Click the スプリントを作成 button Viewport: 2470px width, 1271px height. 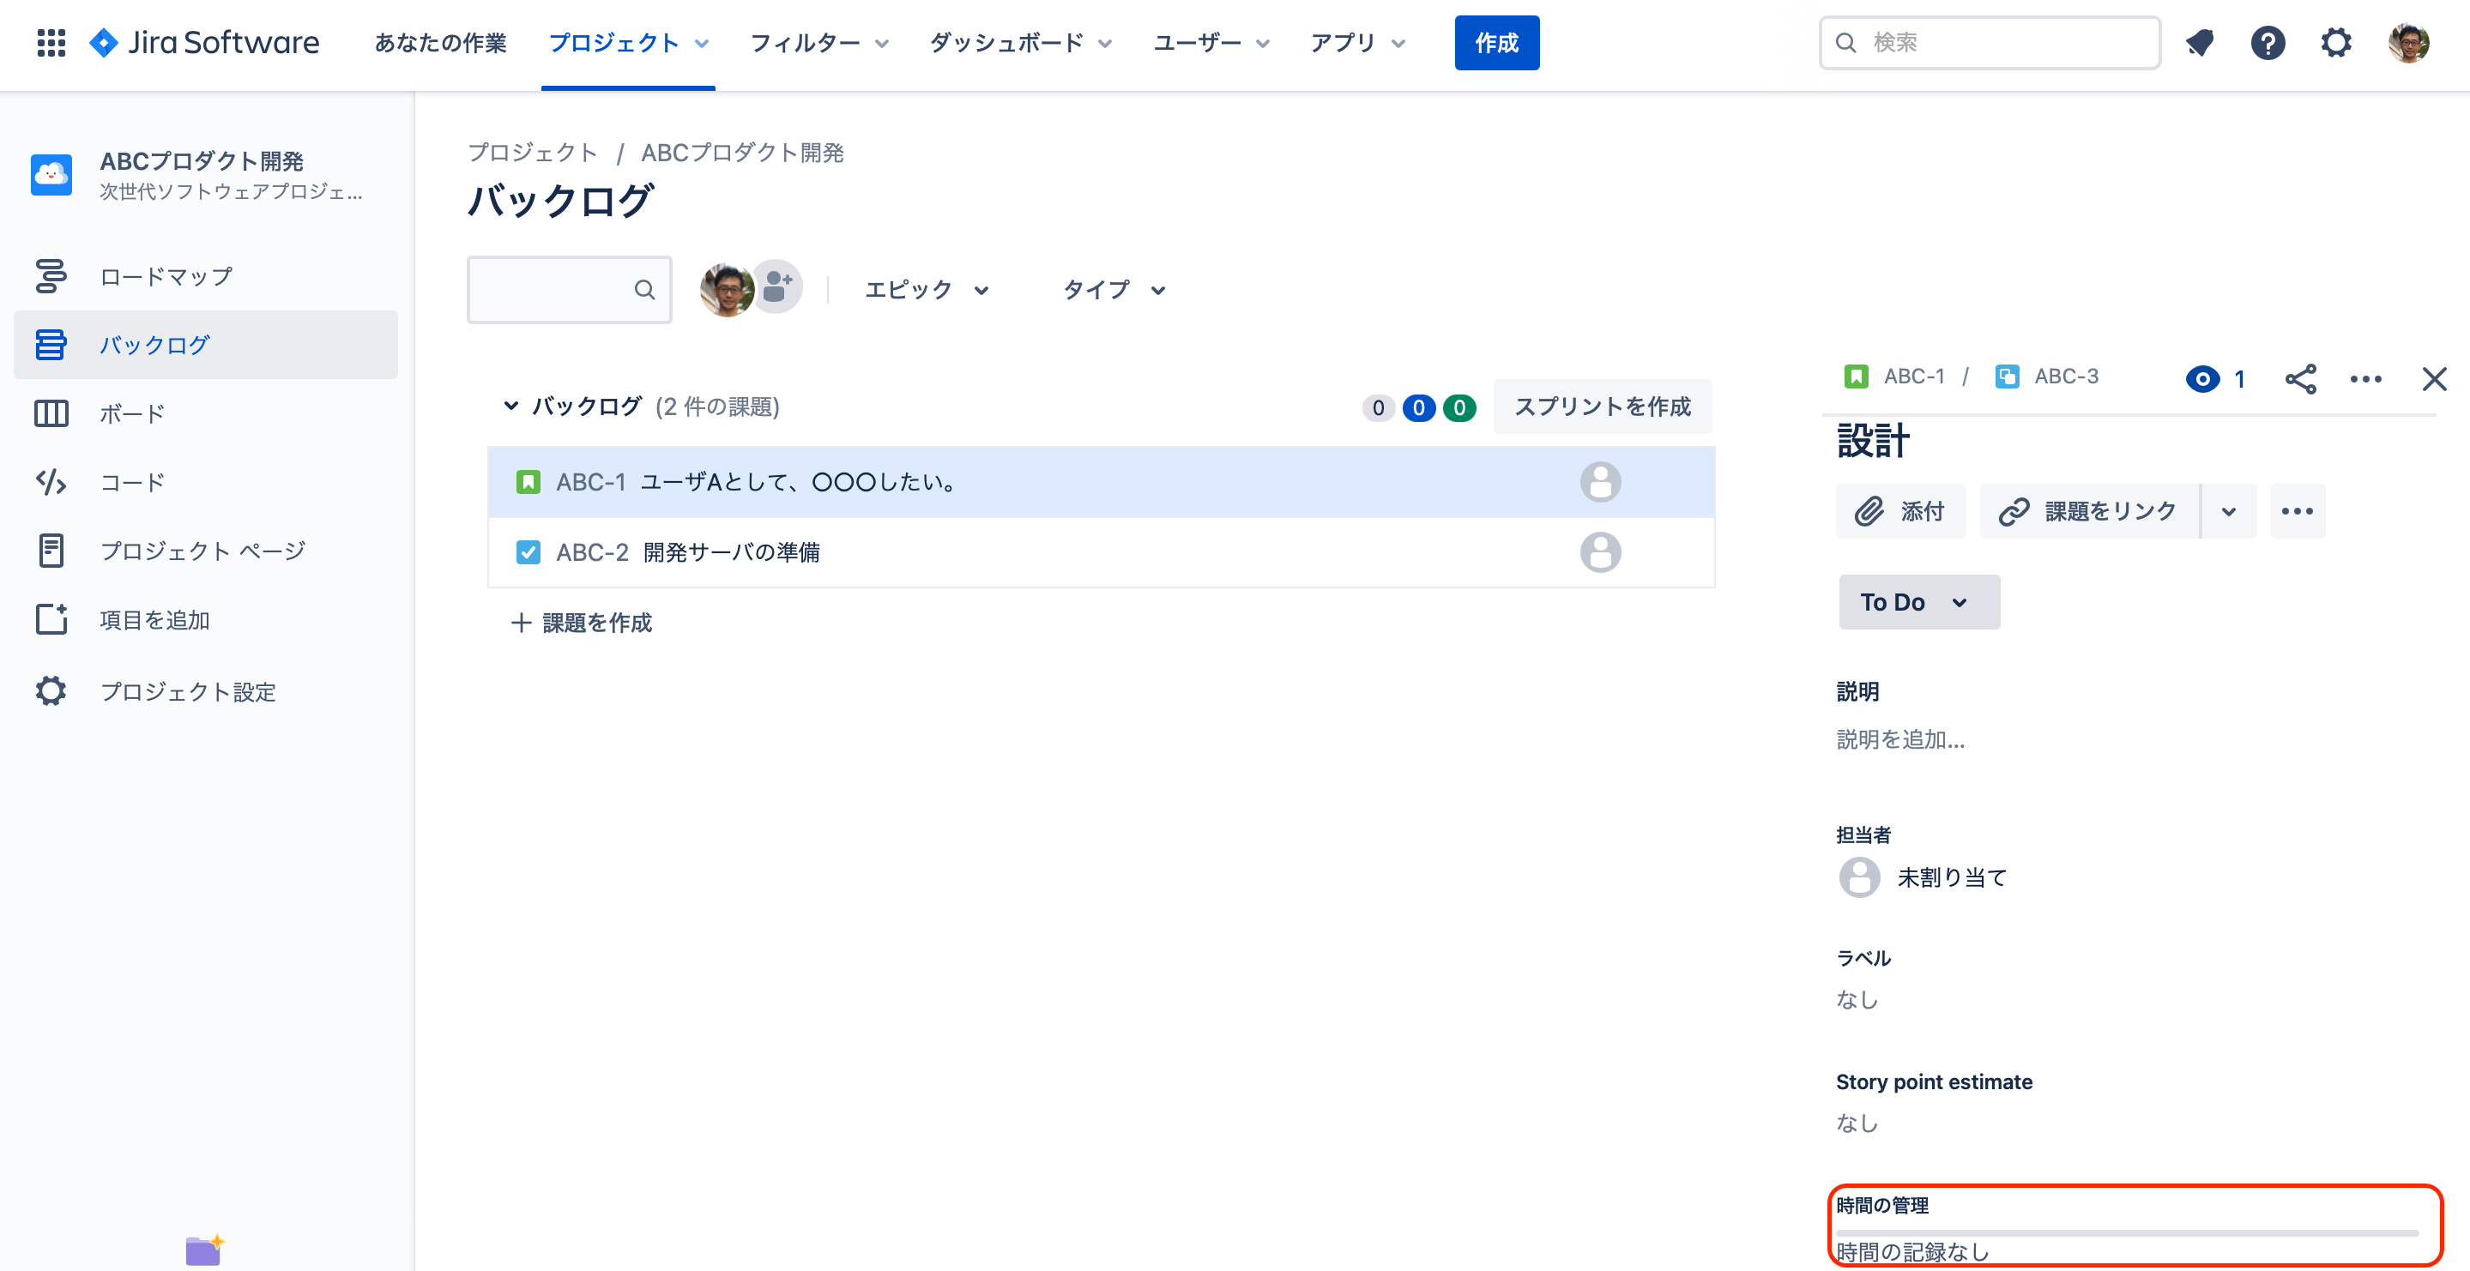[x=1603, y=407]
